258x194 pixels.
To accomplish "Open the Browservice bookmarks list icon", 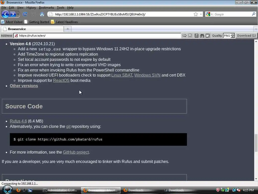I will 197,36.
